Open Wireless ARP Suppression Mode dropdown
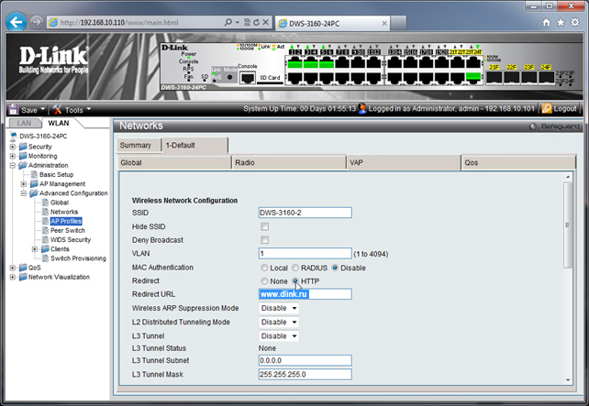Viewport: 589px width, 406px height. click(279, 308)
